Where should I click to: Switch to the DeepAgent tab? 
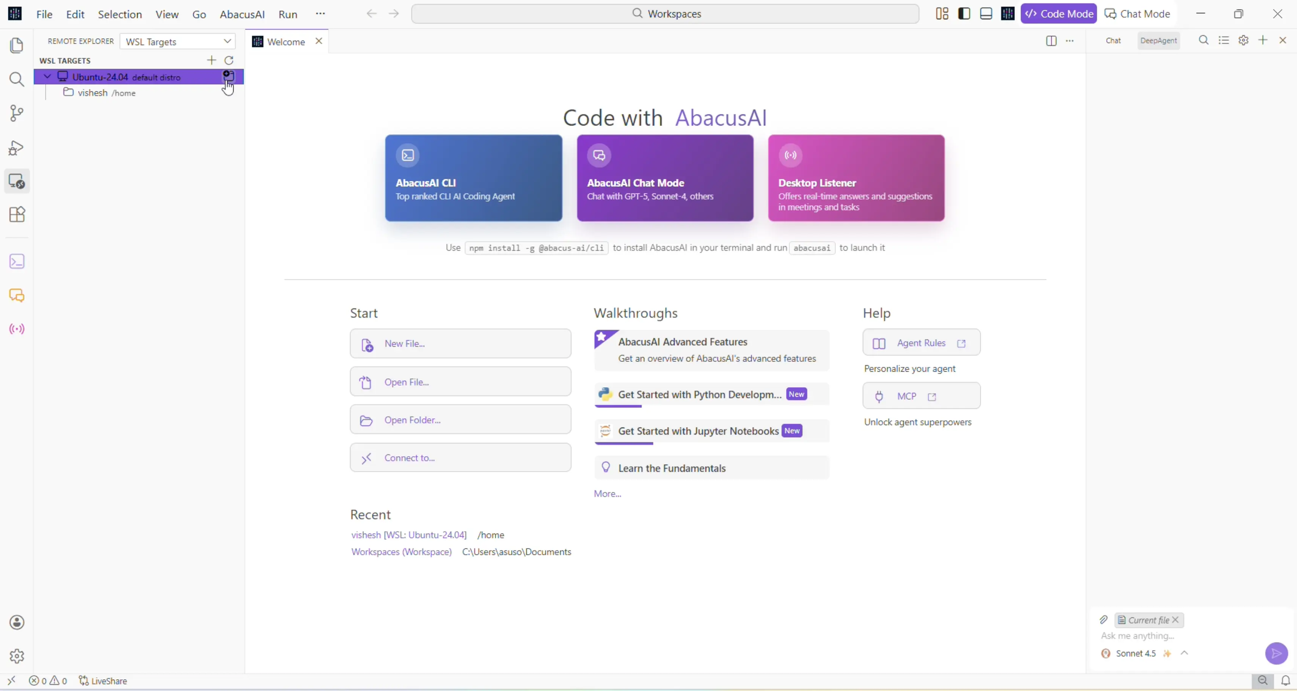(x=1158, y=40)
